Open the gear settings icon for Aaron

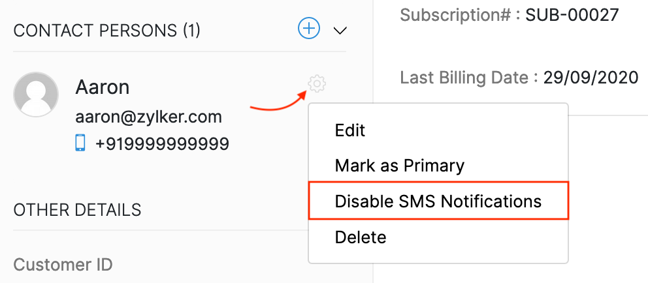tap(317, 83)
